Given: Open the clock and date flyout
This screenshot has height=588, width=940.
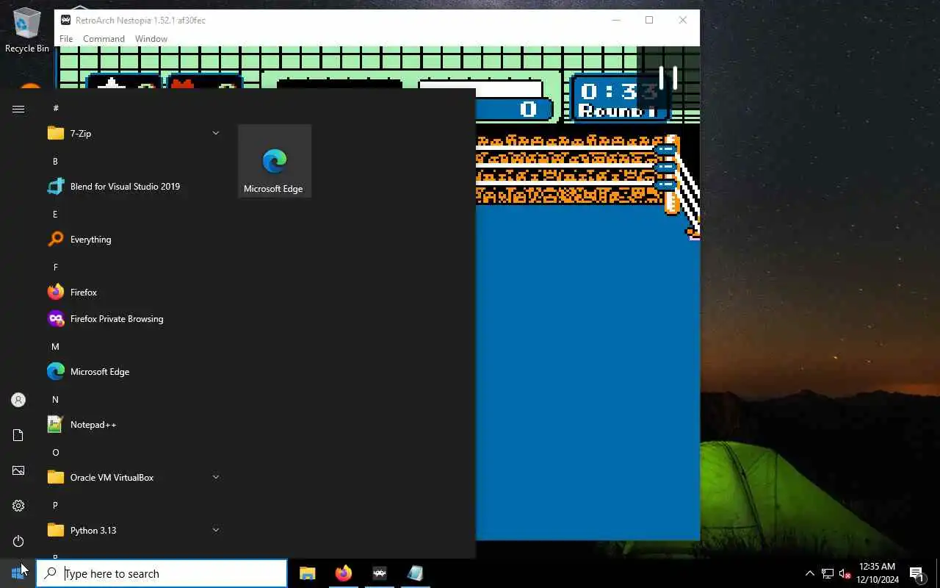Looking at the screenshot, I should (x=878, y=573).
